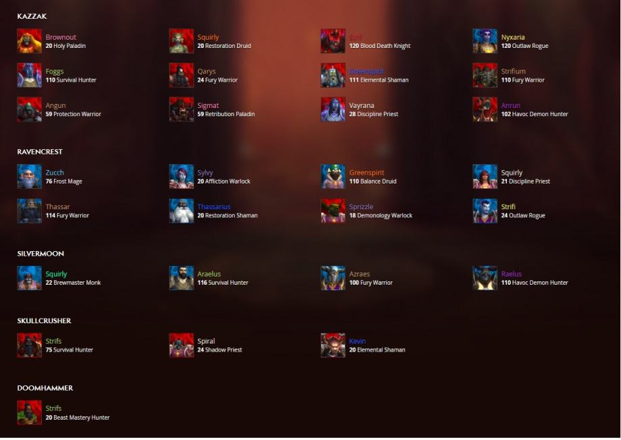
Task: Click the Nyxaria character name
Action: click(513, 37)
